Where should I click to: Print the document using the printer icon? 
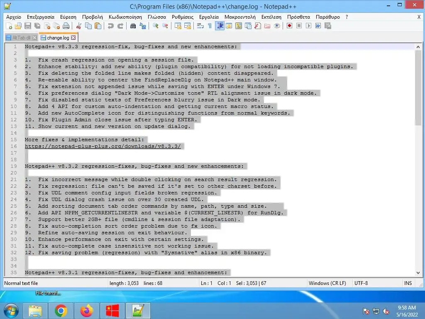pos(66,26)
